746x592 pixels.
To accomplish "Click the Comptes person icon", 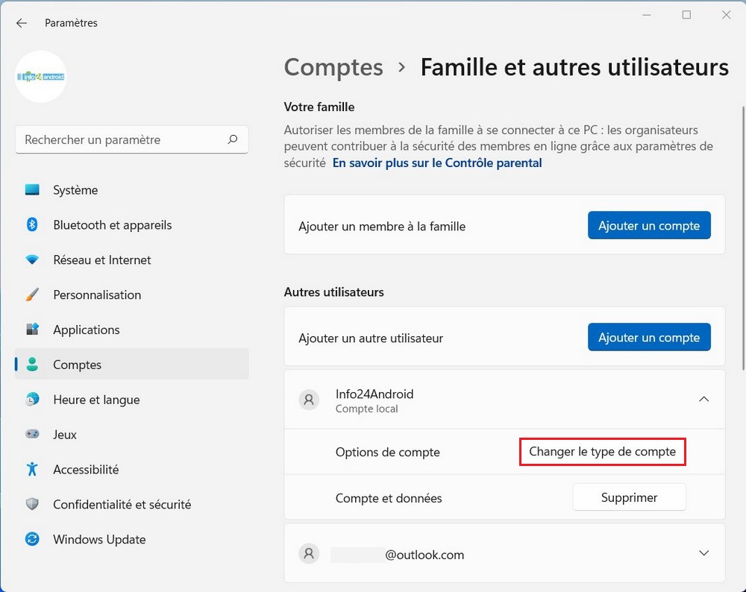I will click(x=32, y=365).
